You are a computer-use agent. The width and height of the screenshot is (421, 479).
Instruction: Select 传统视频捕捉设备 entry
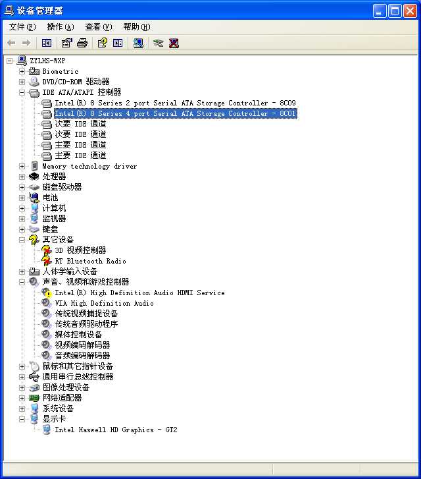pos(86,314)
